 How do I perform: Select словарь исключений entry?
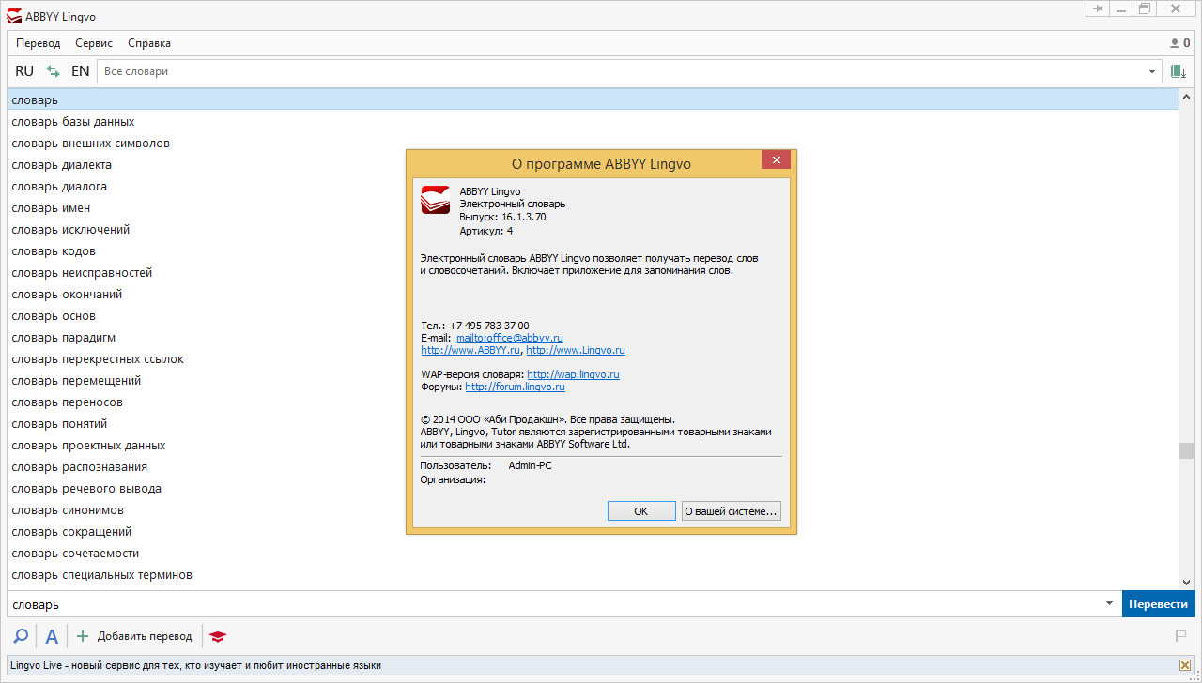click(593, 229)
